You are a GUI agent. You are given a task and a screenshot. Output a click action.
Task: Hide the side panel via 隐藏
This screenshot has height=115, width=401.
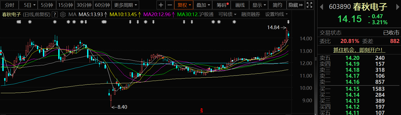[296, 5]
